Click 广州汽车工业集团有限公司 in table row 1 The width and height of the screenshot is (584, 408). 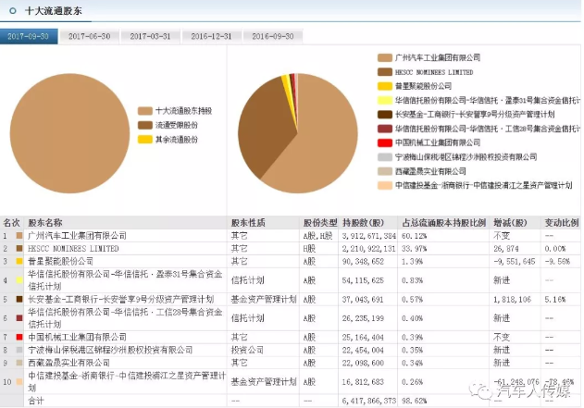click(77, 236)
